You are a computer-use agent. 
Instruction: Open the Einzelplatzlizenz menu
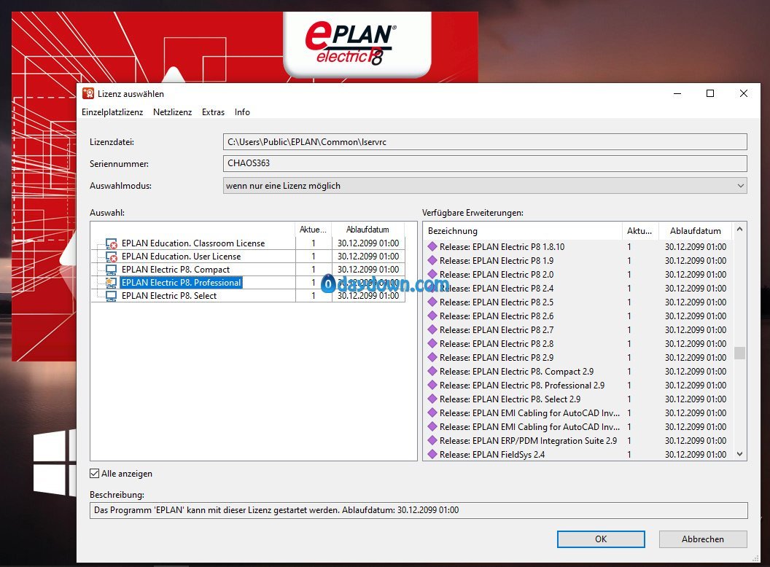click(112, 112)
